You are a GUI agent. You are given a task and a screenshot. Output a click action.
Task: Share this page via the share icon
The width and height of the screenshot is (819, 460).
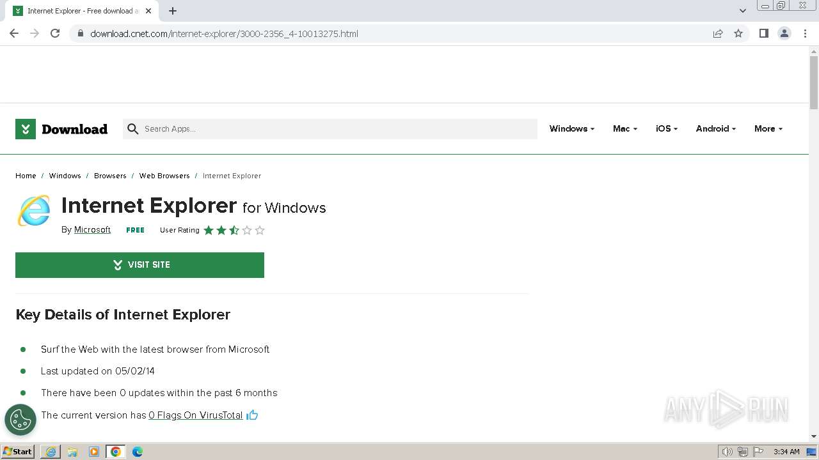718,33
